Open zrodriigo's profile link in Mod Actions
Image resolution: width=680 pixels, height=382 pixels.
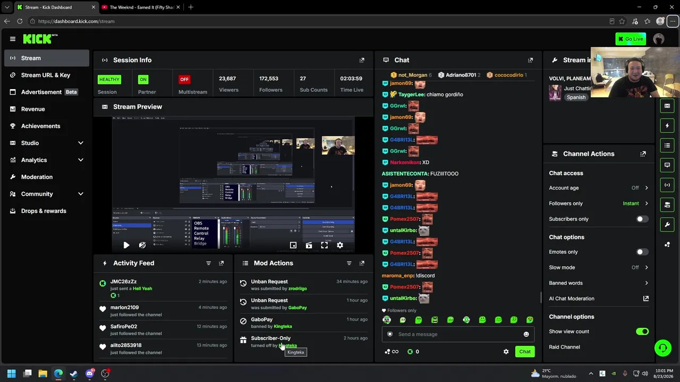(297, 289)
